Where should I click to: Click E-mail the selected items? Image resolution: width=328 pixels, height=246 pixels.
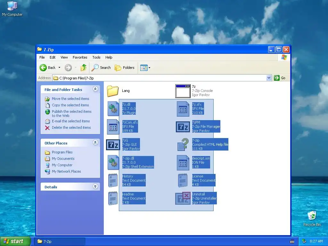click(x=71, y=121)
